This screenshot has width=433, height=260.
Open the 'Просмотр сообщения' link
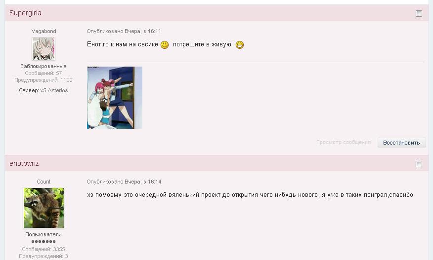(344, 142)
